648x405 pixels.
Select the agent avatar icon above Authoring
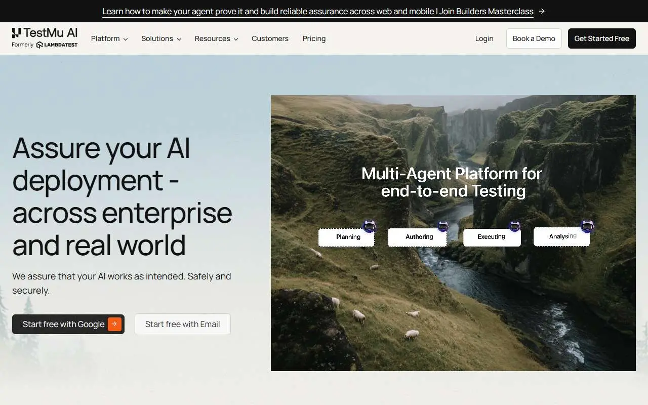point(443,226)
